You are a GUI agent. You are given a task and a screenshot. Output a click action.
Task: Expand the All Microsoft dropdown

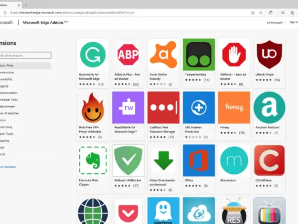pyautogui.click(x=276, y=23)
